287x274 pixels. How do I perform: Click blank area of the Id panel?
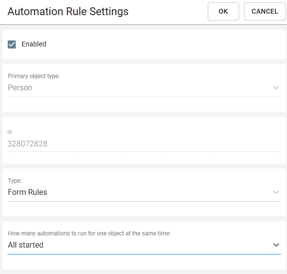(144, 158)
